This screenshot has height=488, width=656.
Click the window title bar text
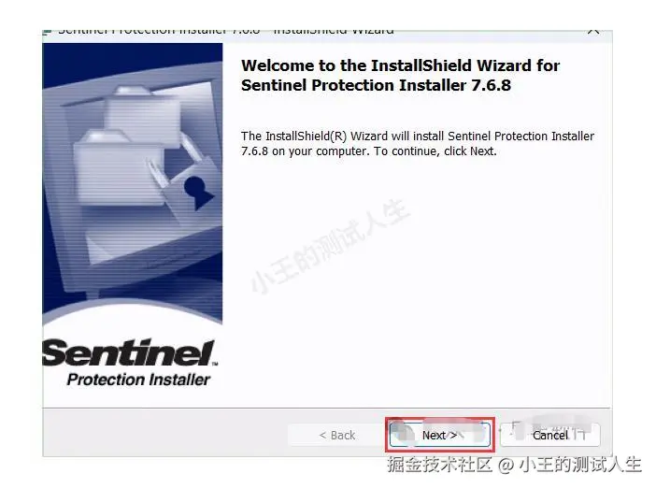tap(226, 32)
